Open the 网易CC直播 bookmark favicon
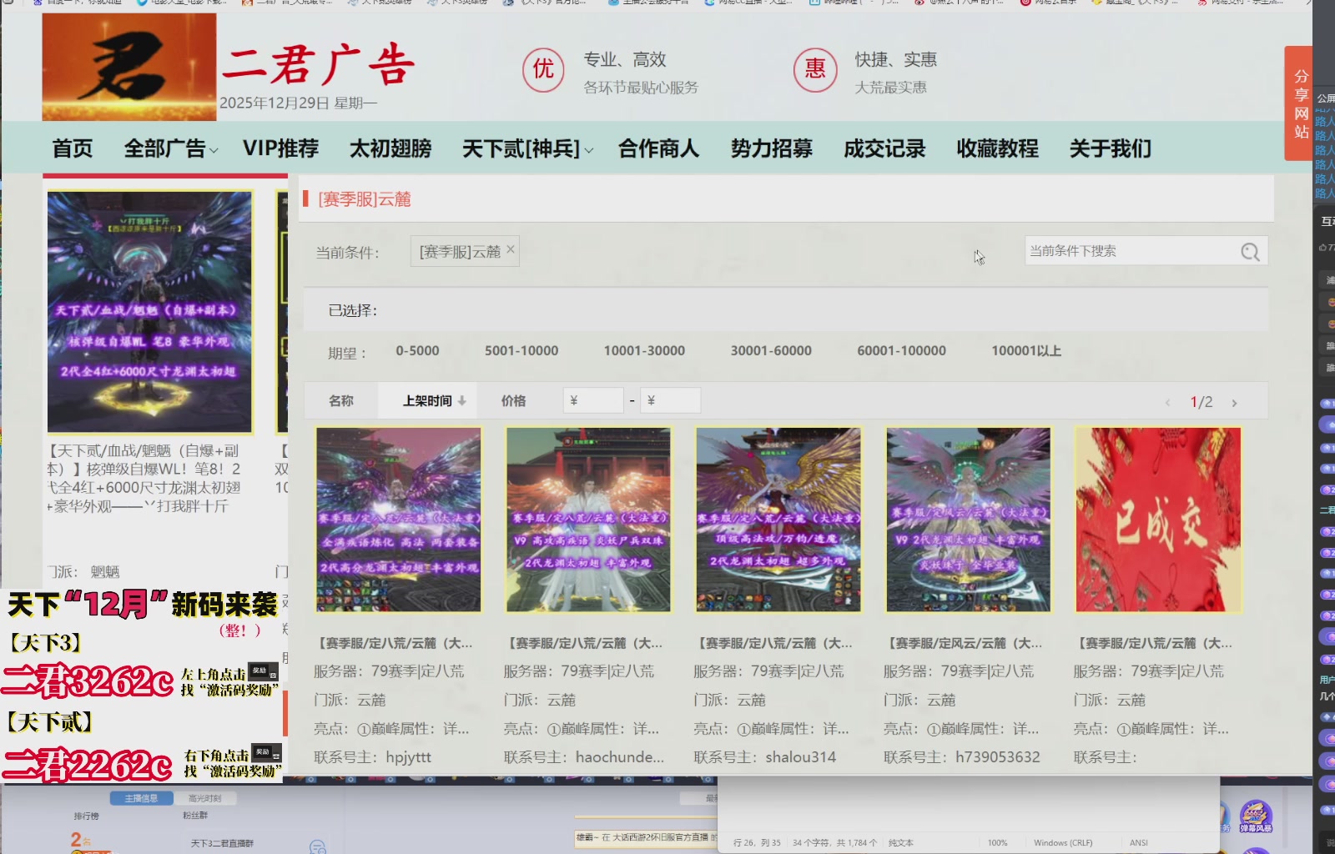Viewport: 1335px width, 854px height. [x=708, y=3]
